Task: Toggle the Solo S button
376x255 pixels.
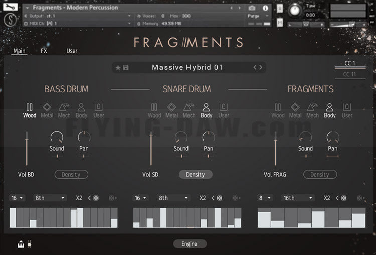Action: (x=280, y=9)
